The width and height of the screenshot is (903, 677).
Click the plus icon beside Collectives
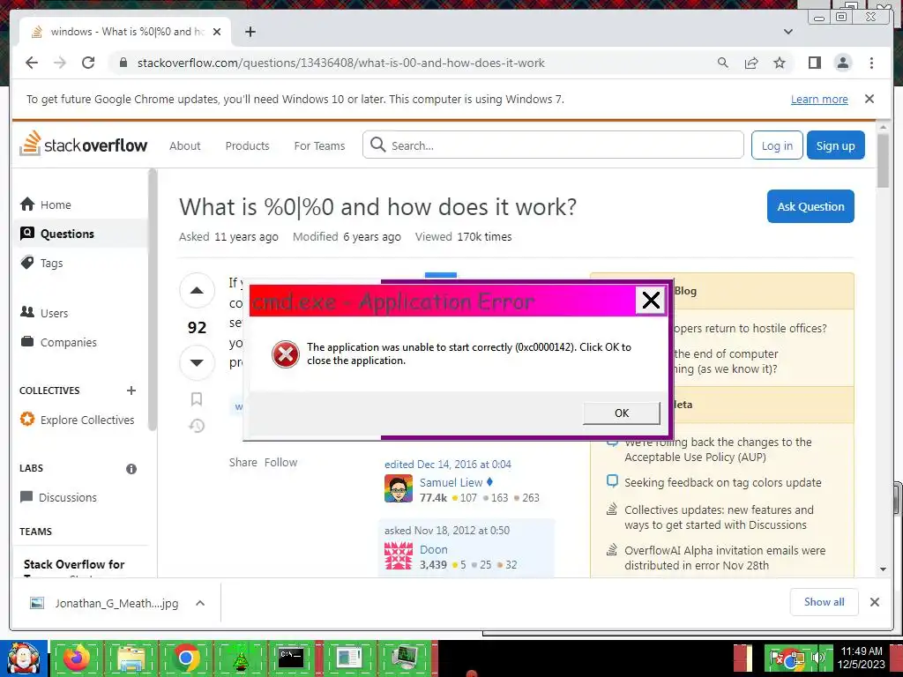131,391
